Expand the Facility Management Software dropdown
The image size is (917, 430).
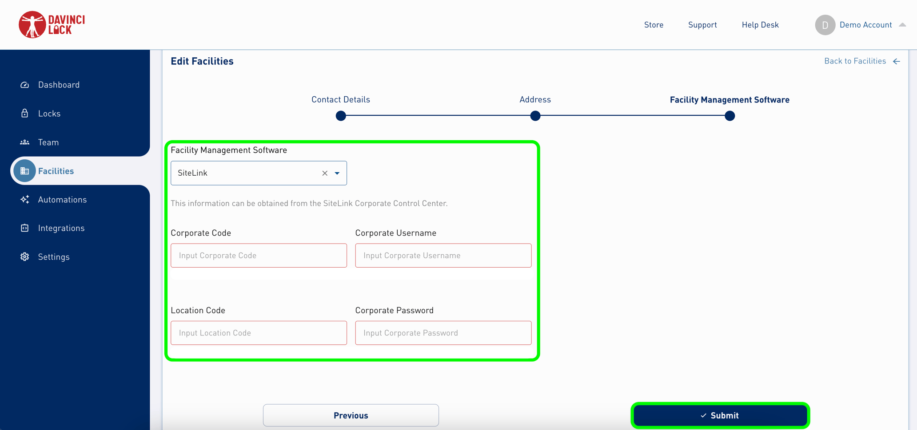[337, 173]
